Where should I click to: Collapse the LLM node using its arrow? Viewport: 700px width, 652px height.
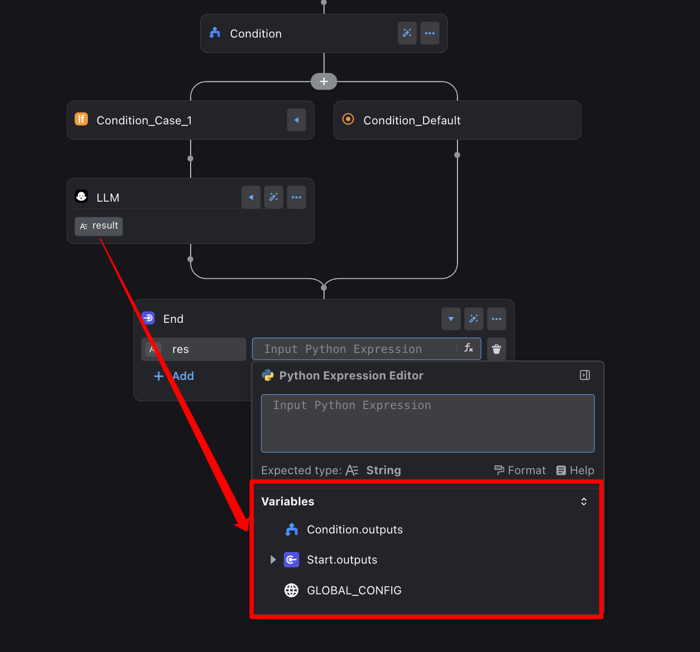[250, 197]
